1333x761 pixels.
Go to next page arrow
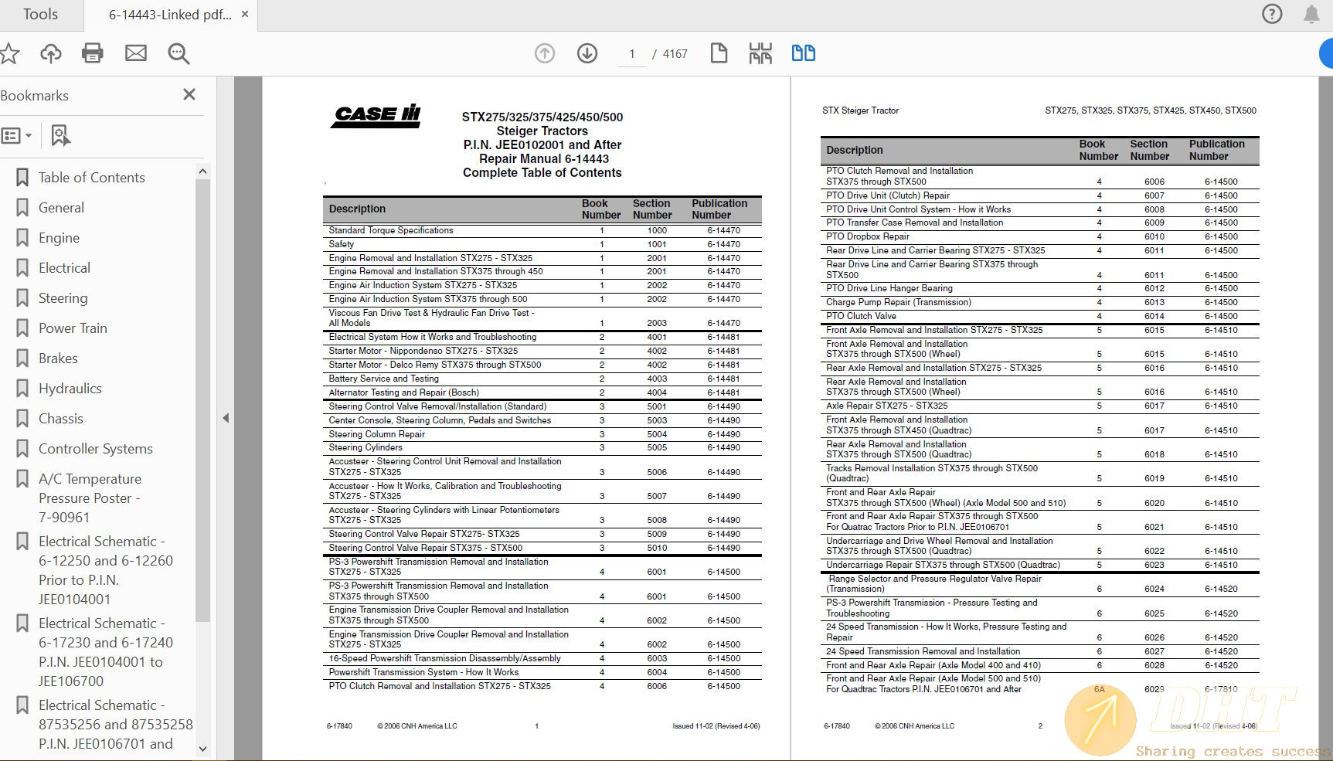tap(587, 53)
